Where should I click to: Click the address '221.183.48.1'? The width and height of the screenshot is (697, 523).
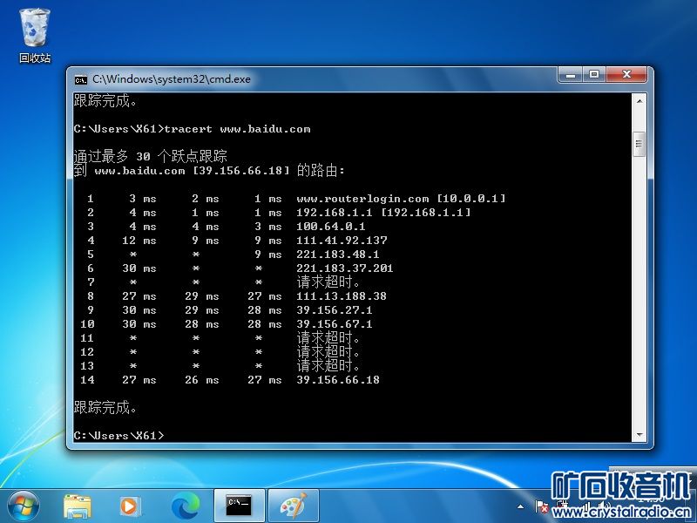coord(338,255)
